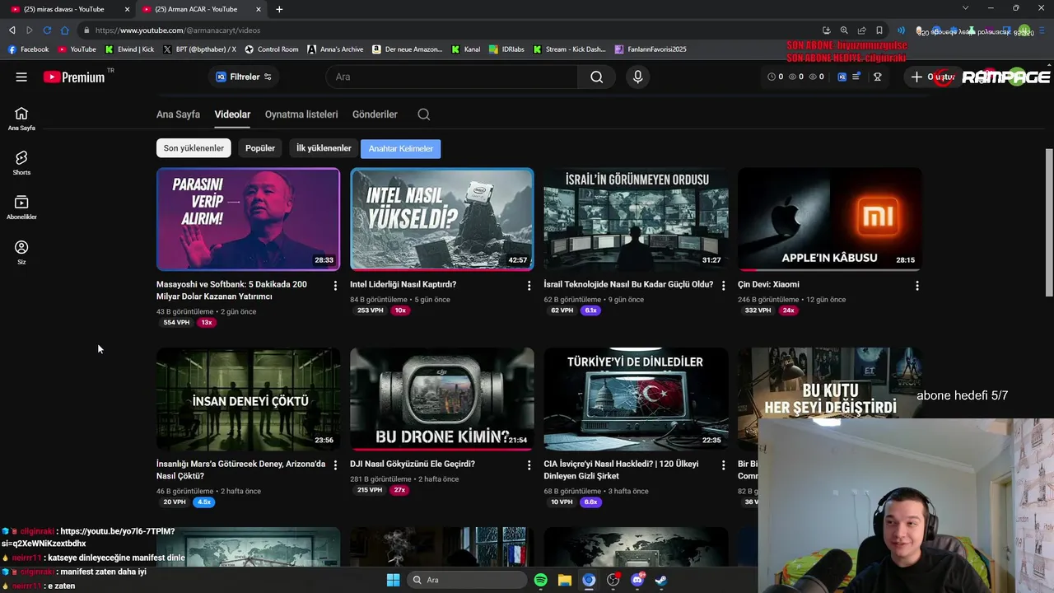Open the vidIQ list icon with dot
Image resolution: width=1054 pixels, height=593 pixels.
click(x=856, y=77)
